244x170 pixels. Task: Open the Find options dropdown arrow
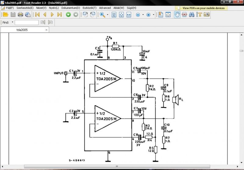(x=13, y=22)
